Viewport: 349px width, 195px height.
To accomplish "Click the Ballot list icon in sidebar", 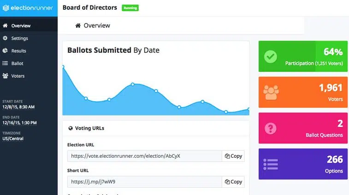I will click(5, 63).
